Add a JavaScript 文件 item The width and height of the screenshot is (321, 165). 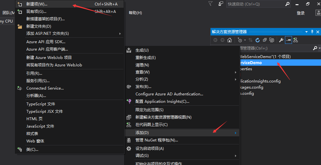70,126
